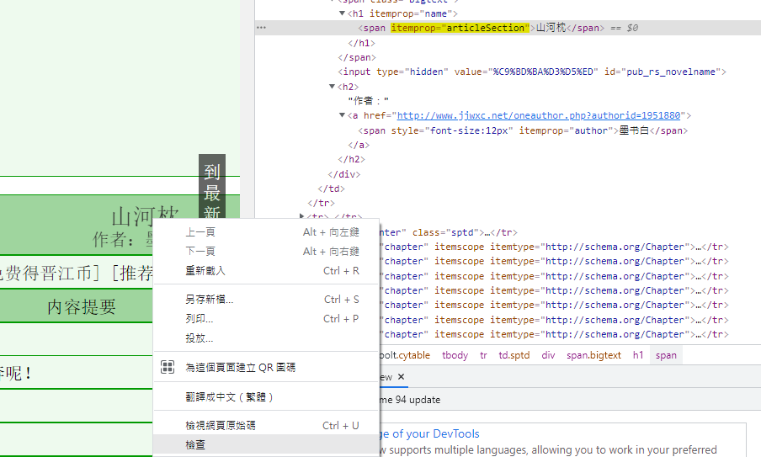Select the hidden input pub_rs_novelname DOM line

point(532,72)
